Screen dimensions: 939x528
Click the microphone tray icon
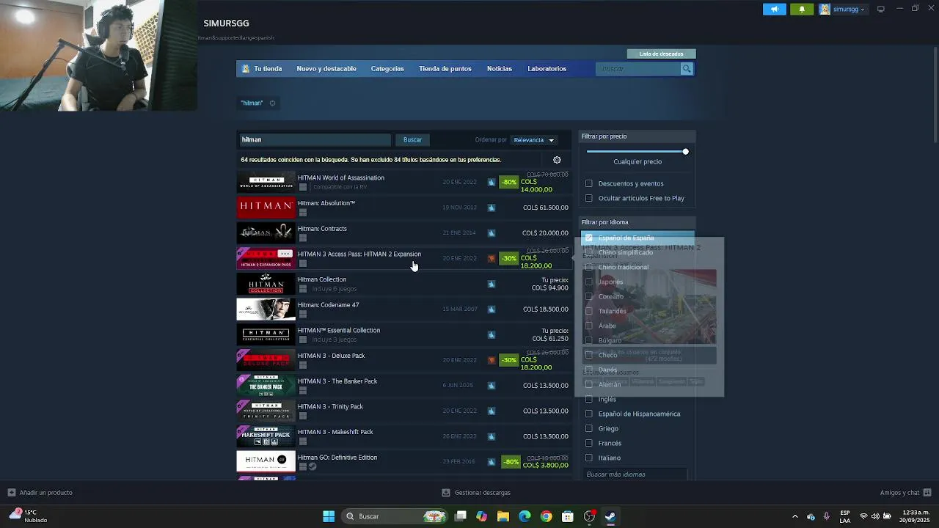tap(827, 516)
